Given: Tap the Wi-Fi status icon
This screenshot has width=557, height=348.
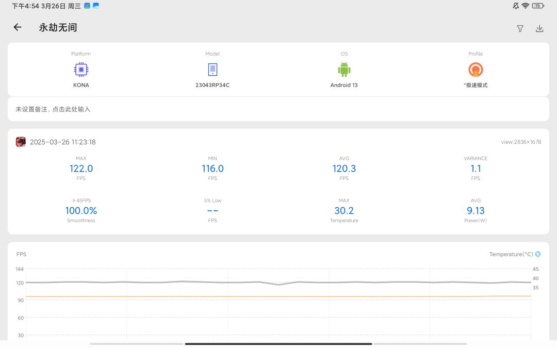Looking at the screenshot, I should tap(526, 6).
